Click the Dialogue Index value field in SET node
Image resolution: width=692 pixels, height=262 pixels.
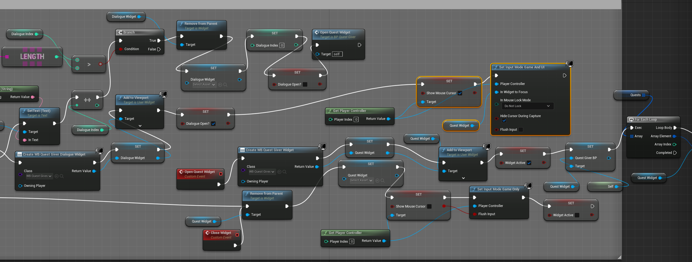tap(282, 45)
